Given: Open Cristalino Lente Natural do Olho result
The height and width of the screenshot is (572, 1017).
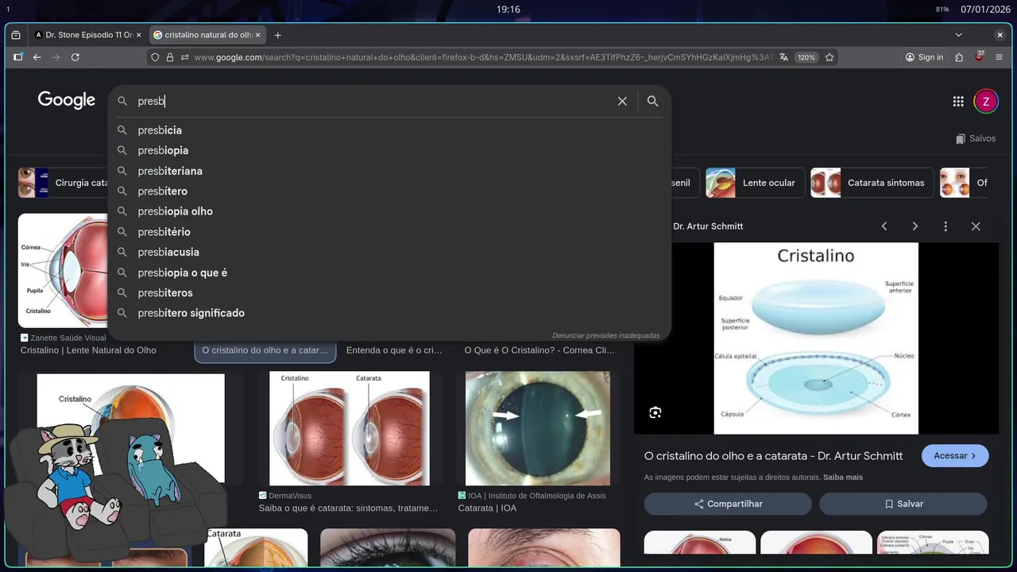Looking at the screenshot, I should point(88,350).
